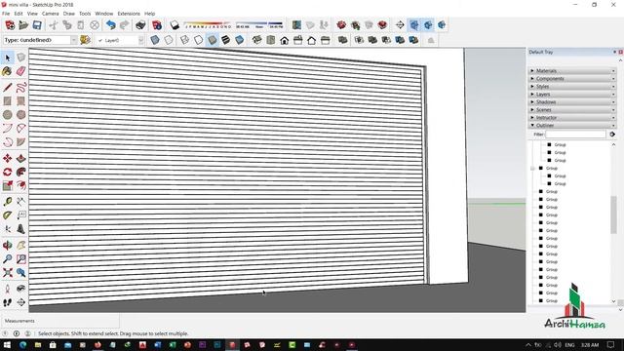
Task: Activate the Offset tool
Action: (x=21, y=185)
